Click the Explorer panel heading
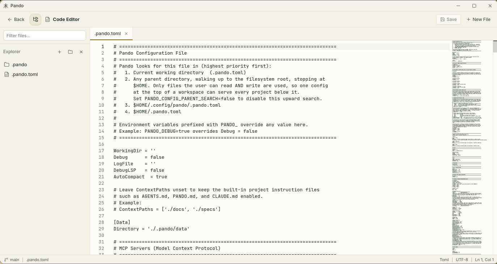The width and height of the screenshot is (497, 264). tap(12, 52)
